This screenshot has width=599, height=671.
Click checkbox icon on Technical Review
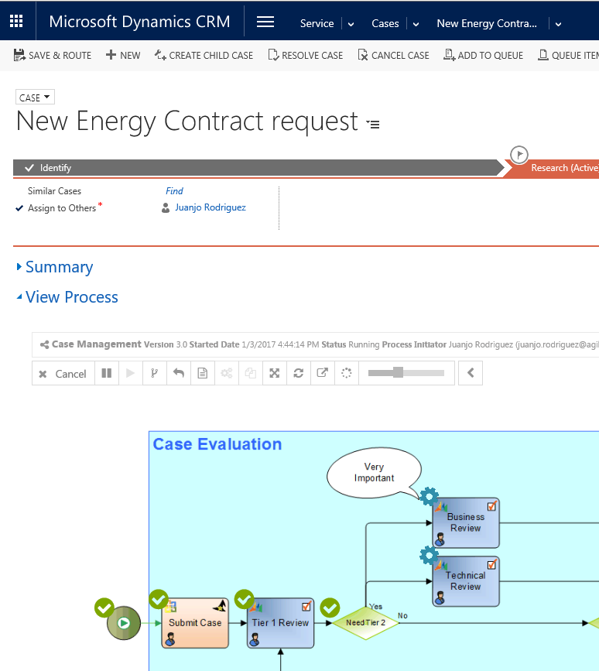(492, 564)
